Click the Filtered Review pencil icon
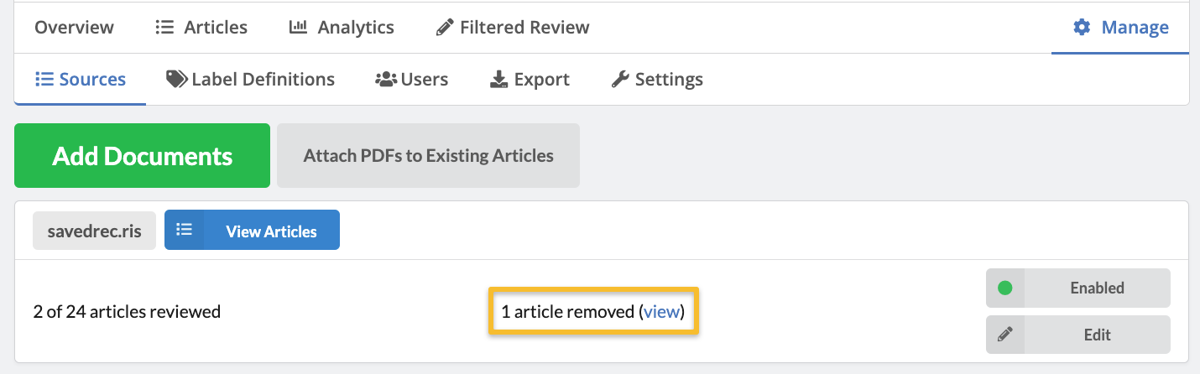1200x374 pixels. click(445, 28)
